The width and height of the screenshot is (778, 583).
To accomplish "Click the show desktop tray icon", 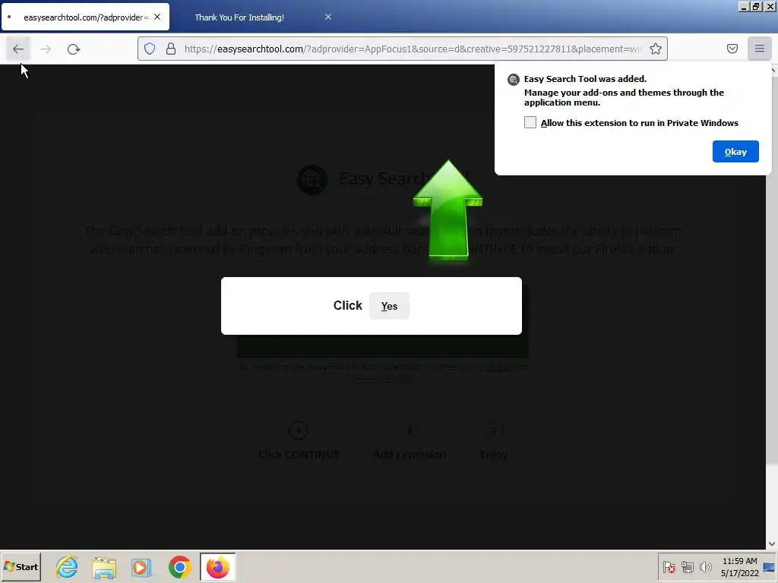I will [x=770, y=566].
